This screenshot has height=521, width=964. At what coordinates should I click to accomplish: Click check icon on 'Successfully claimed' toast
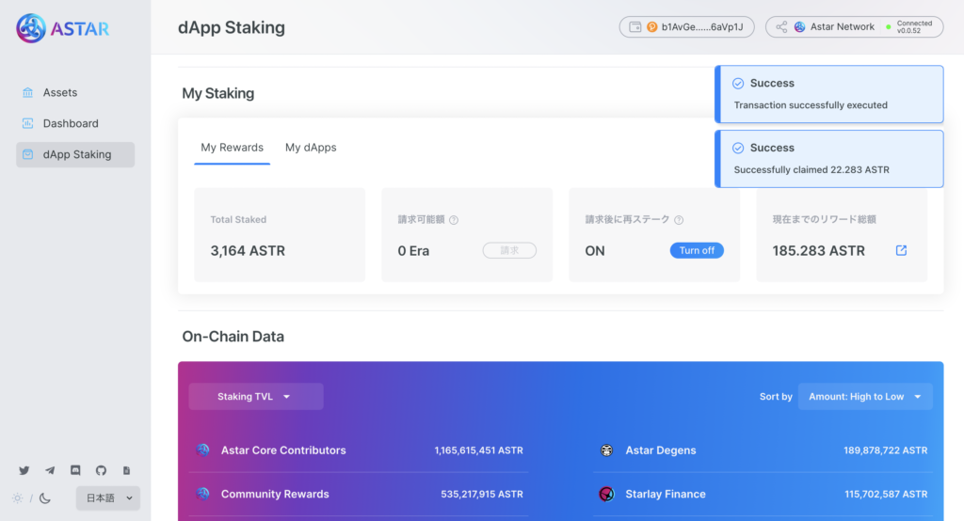click(x=738, y=148)
